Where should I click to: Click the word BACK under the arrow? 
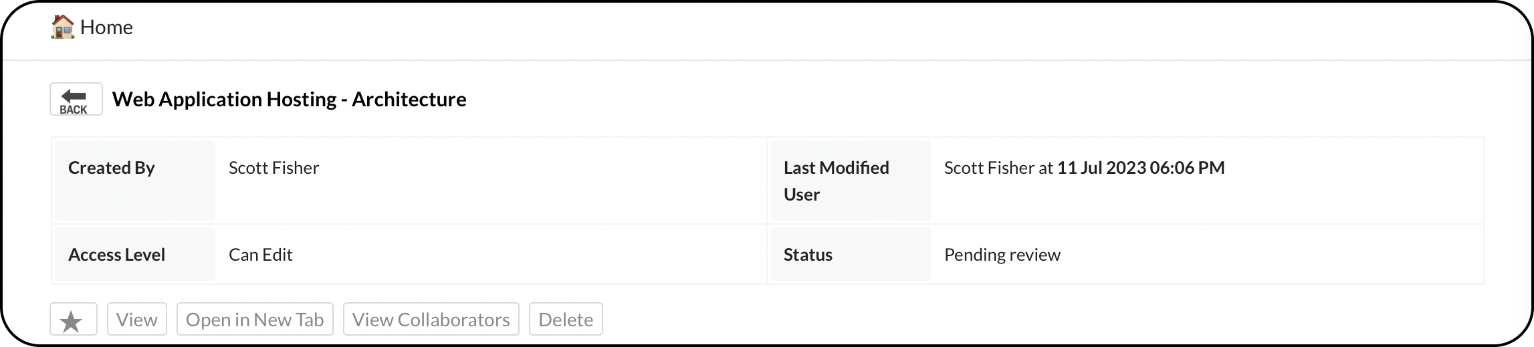(74, 110)
